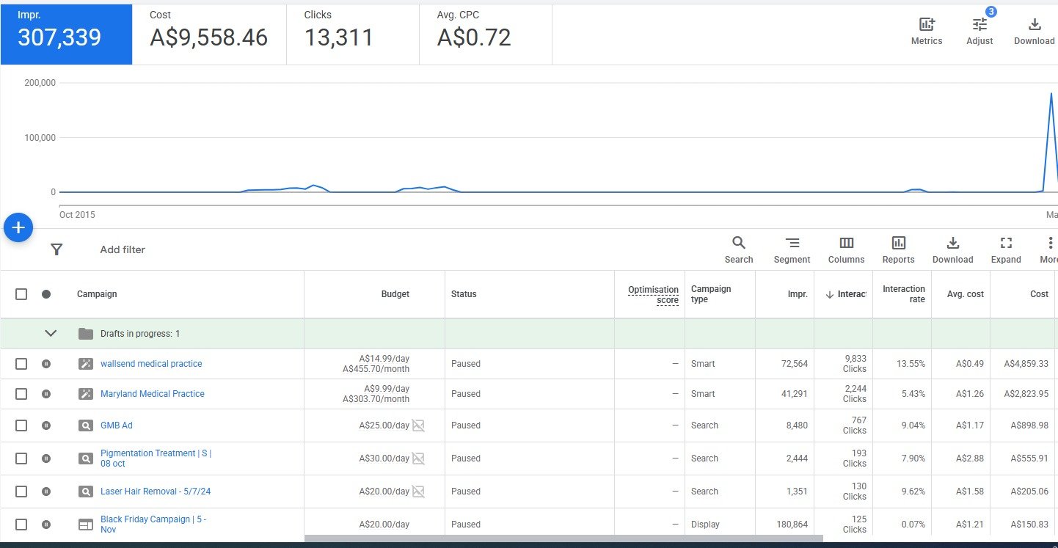
Task: Click the Reports icon above the table
Action: point(898,244)
